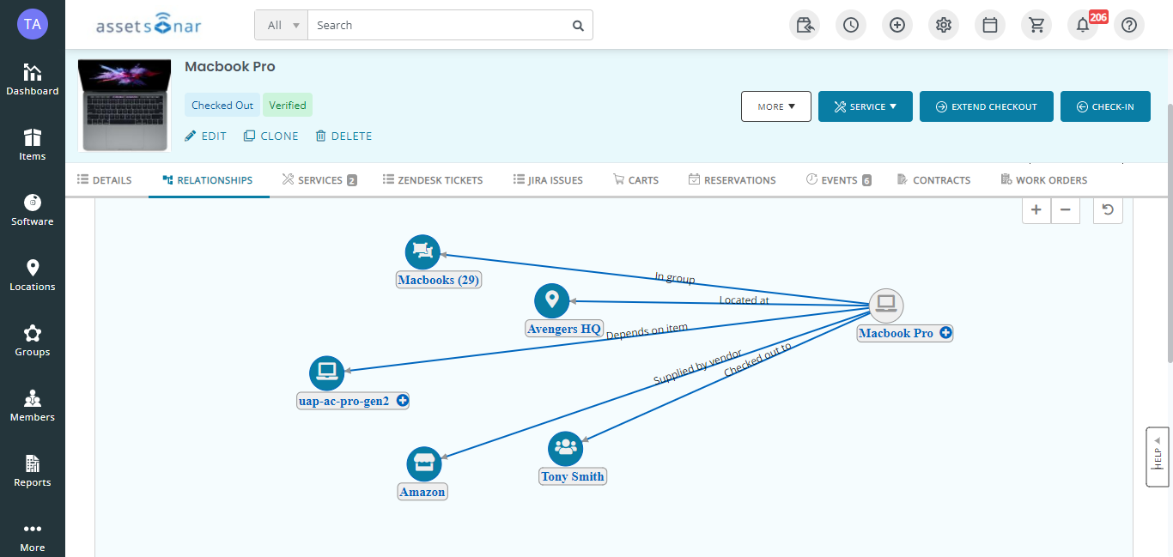
Task: Open the shopping cart icon in top bar
Action: point(1036,25)
